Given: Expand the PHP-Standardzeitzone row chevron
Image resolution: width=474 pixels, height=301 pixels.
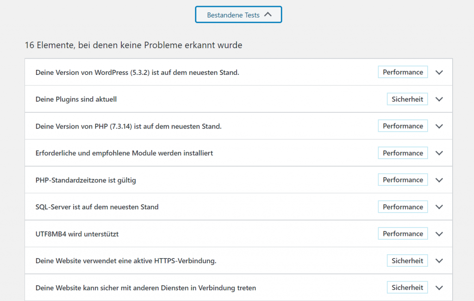Looking at the screenshot, I should (439, 180).
